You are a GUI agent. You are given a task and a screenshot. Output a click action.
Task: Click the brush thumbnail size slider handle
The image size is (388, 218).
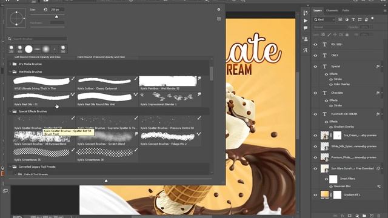pyautogui.click(x=106, y=181)
